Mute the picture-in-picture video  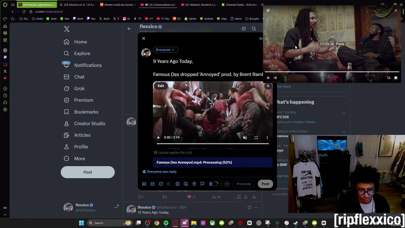coord(275,78)
